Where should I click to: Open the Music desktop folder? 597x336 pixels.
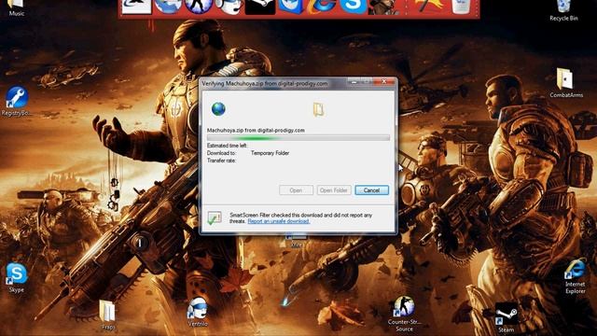17,7
